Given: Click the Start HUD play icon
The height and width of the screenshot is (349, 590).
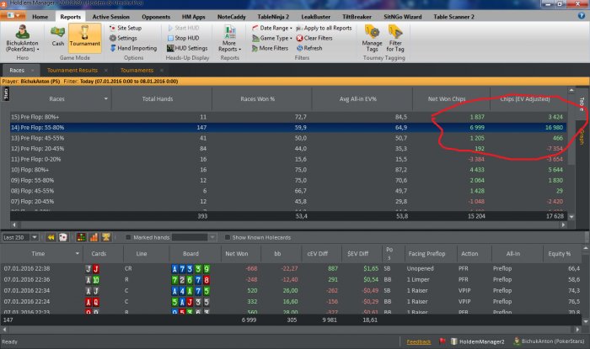Looking at the screenshot, I should 170,28.
